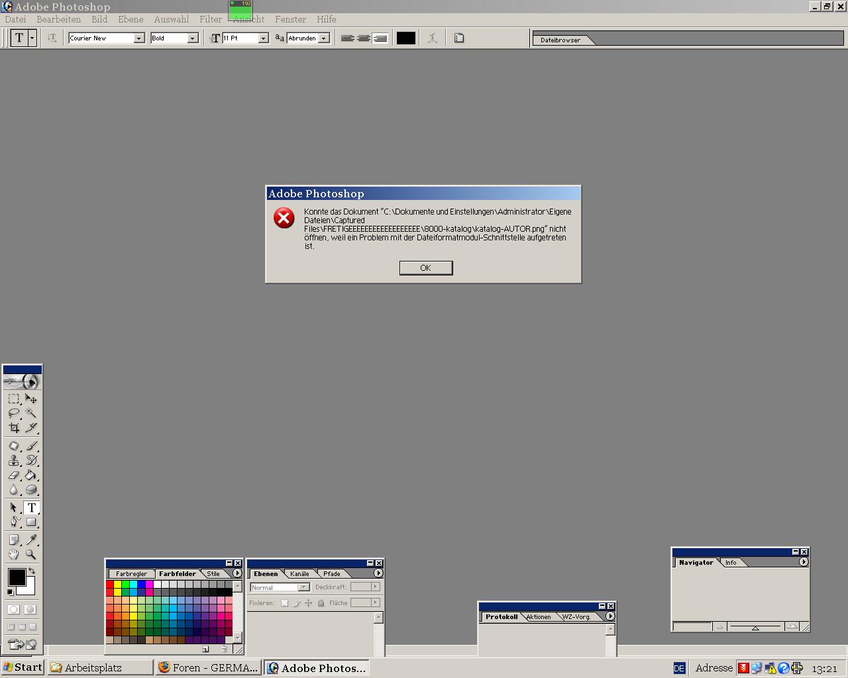Open the 11 Pt font size dropdown
This screenshot has height=678, width=848.
click(262, 38)
